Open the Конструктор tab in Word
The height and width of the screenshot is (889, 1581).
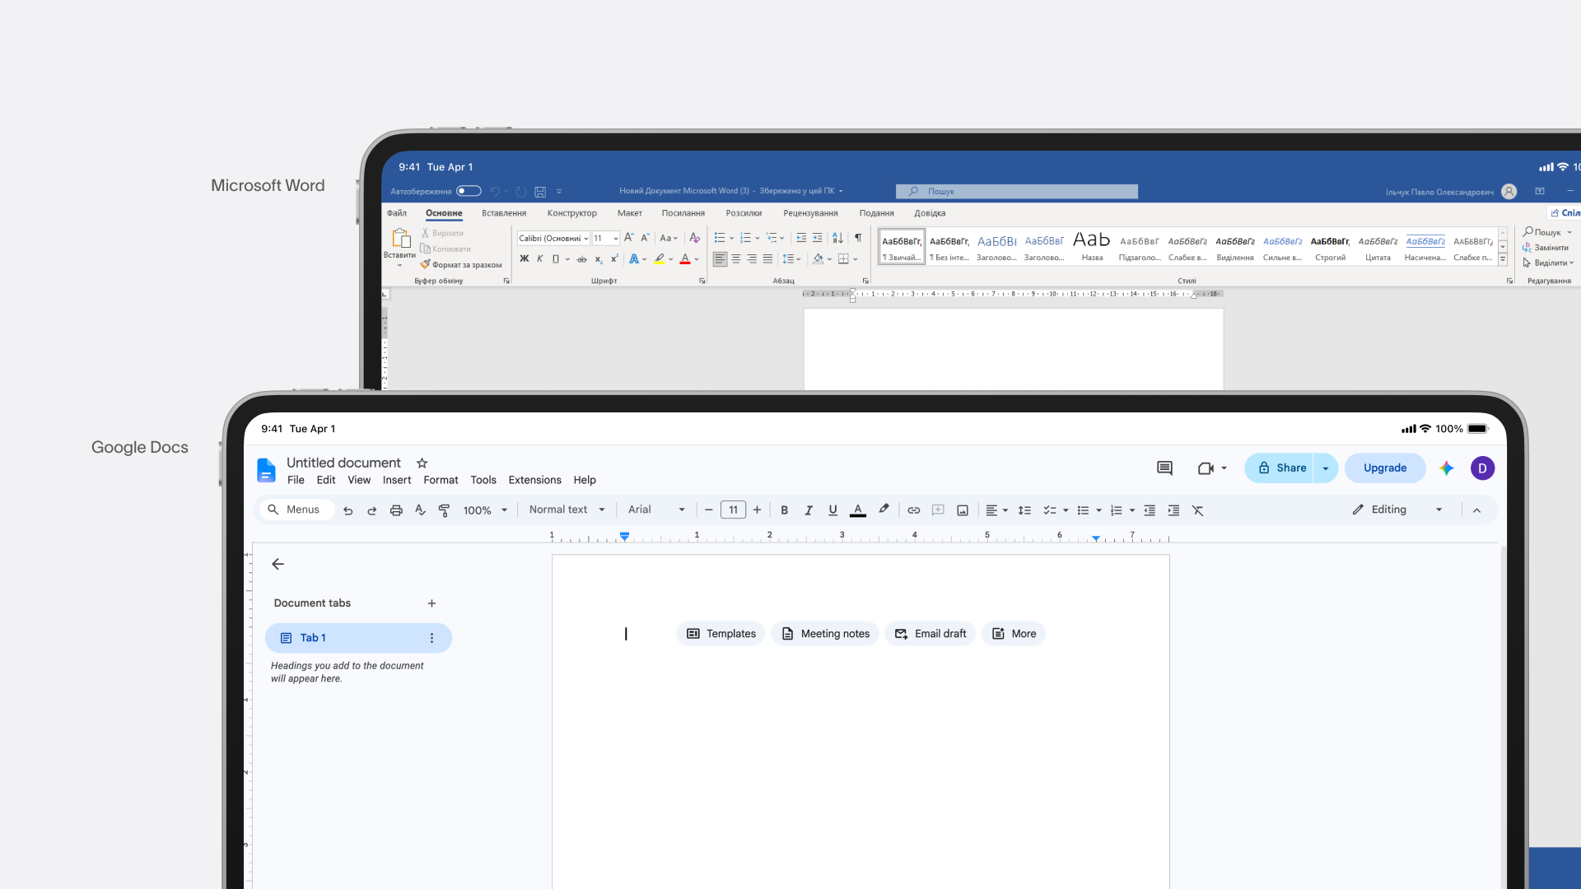[x=572, y=213]
